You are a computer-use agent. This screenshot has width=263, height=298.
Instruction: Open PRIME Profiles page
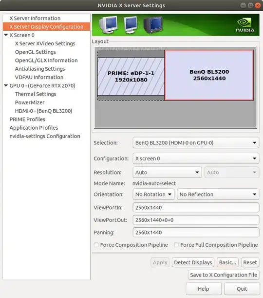pyautogui.click(x=27, y=119)
